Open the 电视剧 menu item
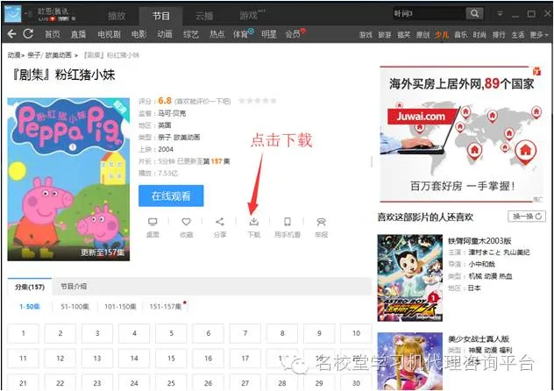 pyautogui.click(x=109, y=34)
